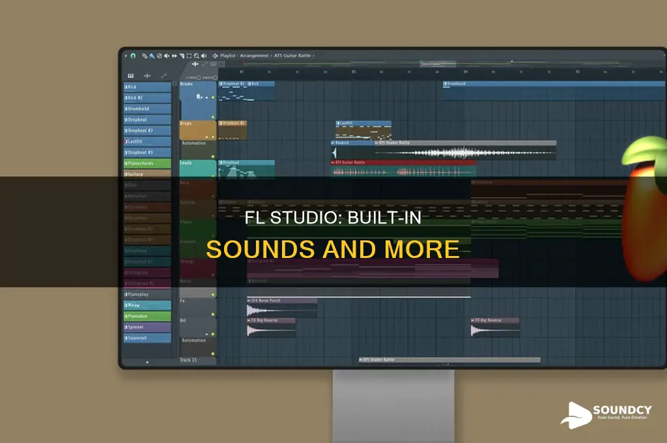The image size is (667, 443).
Task: Select the Playback speaker tool
Action: (x=204, y=56)
